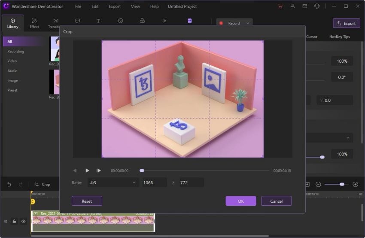The width and height of the screenshot is (365, 238).
Task: Select the Rec clip on timeline
Action: [93, 221]
